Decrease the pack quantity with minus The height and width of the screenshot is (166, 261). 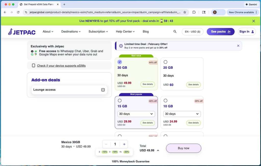coord(106,144)
